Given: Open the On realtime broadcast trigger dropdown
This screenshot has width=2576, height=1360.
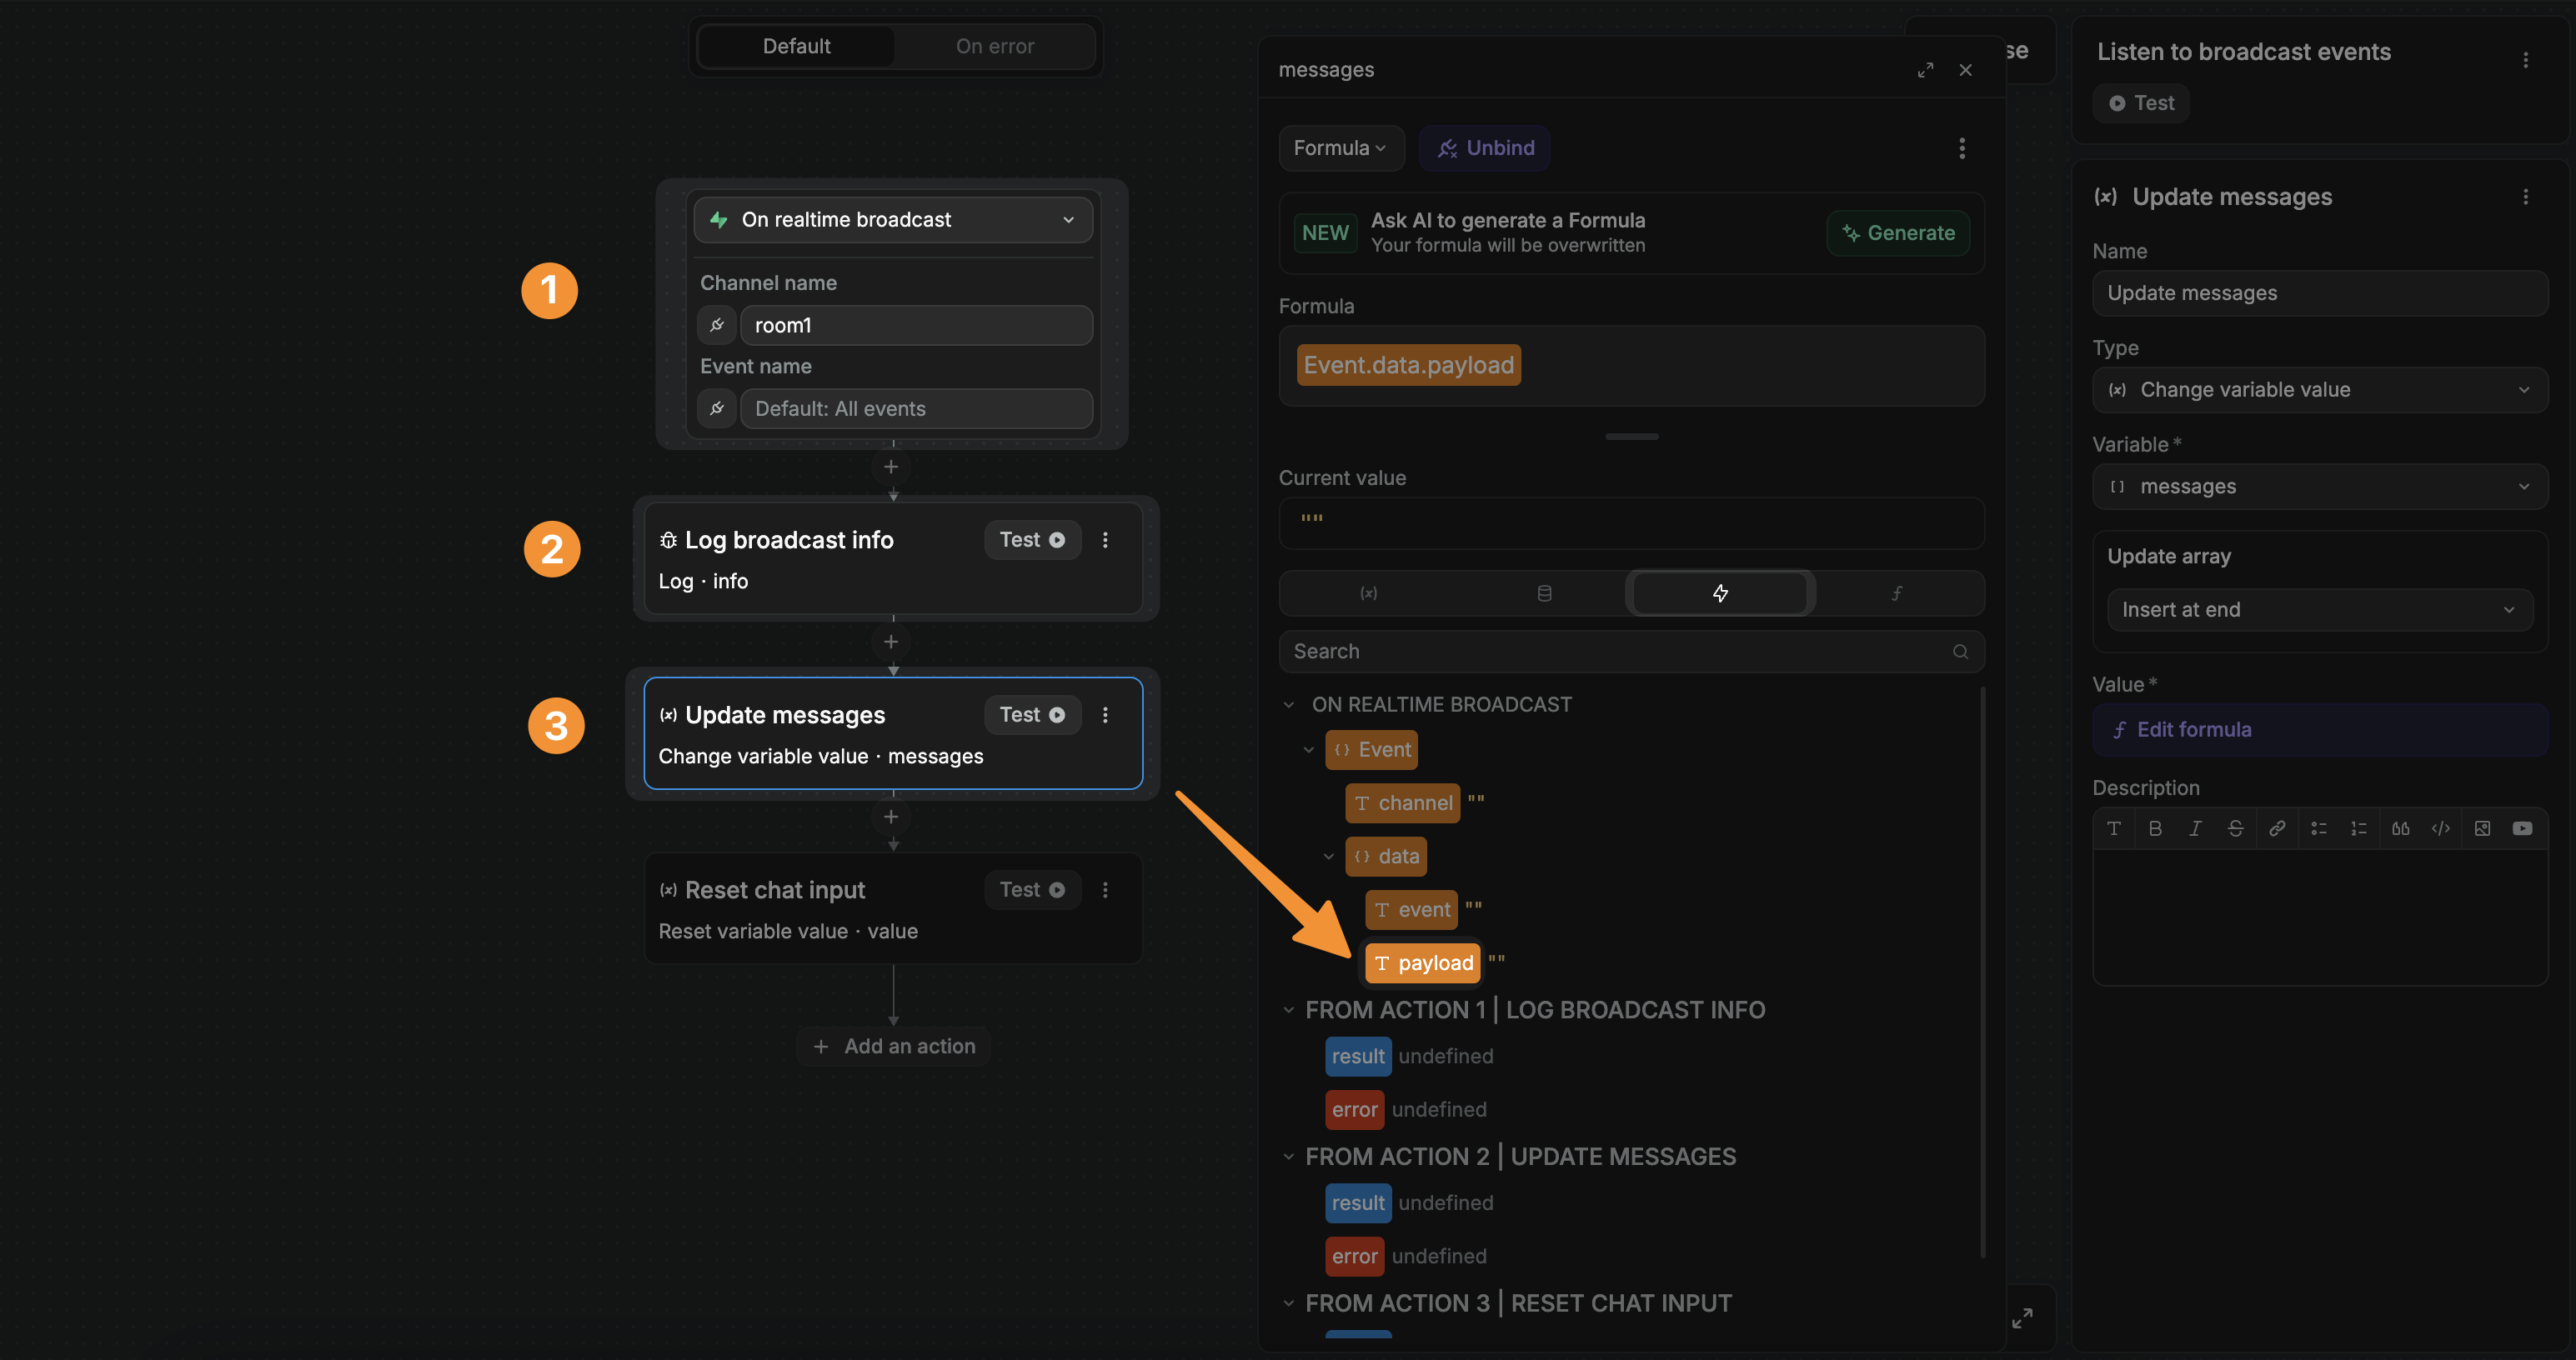Looking at the screenshot, I should pos(892,220).
